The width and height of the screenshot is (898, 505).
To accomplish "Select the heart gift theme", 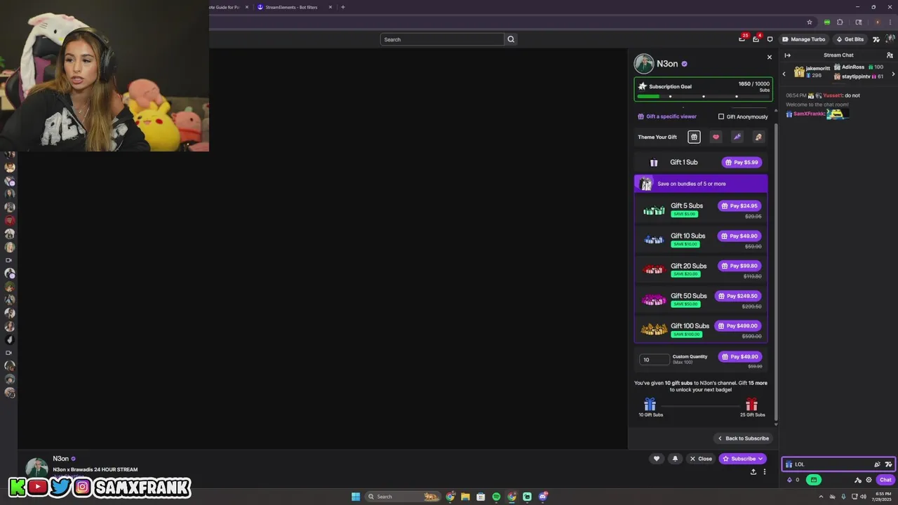I will (716, 137).
